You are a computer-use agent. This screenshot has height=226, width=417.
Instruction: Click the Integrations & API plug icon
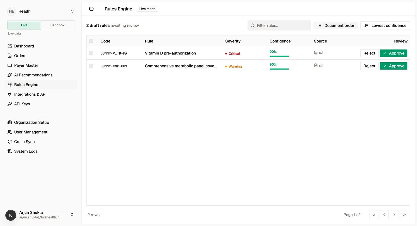point(10,94)
